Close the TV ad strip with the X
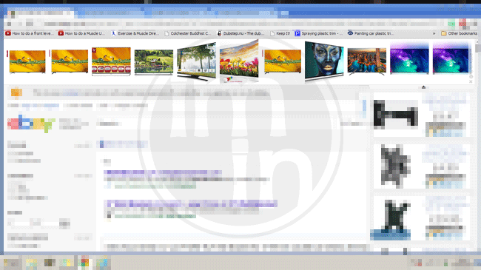 [471, 81]
